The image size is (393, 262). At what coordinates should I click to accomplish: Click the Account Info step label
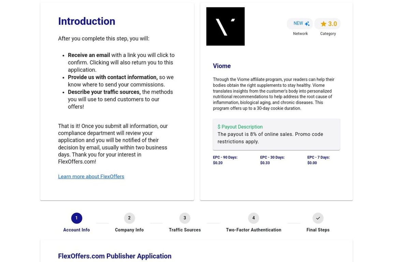tap(76, 230)
